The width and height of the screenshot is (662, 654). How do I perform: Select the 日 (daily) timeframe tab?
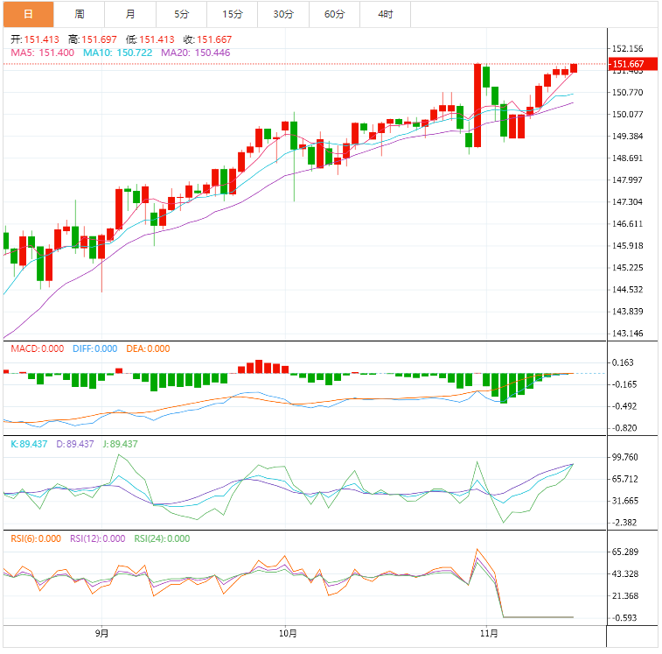click(28, 14)
